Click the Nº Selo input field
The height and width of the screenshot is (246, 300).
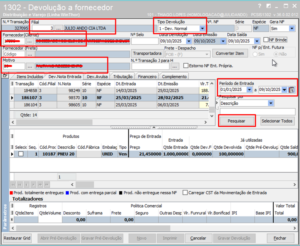click(x=144, y=41)
